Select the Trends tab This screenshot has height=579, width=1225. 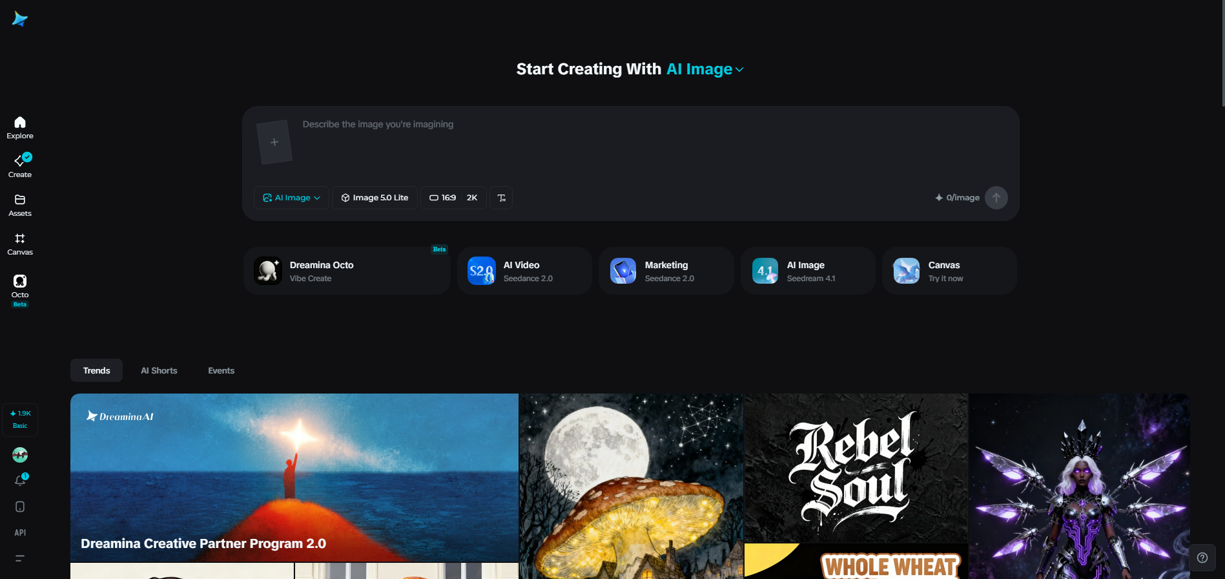[96, 370]
